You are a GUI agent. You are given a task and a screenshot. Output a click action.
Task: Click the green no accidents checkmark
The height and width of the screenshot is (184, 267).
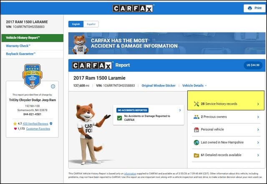point(120,118)
